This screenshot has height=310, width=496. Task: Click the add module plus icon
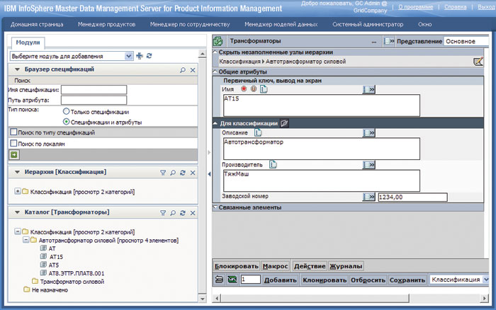139,56
